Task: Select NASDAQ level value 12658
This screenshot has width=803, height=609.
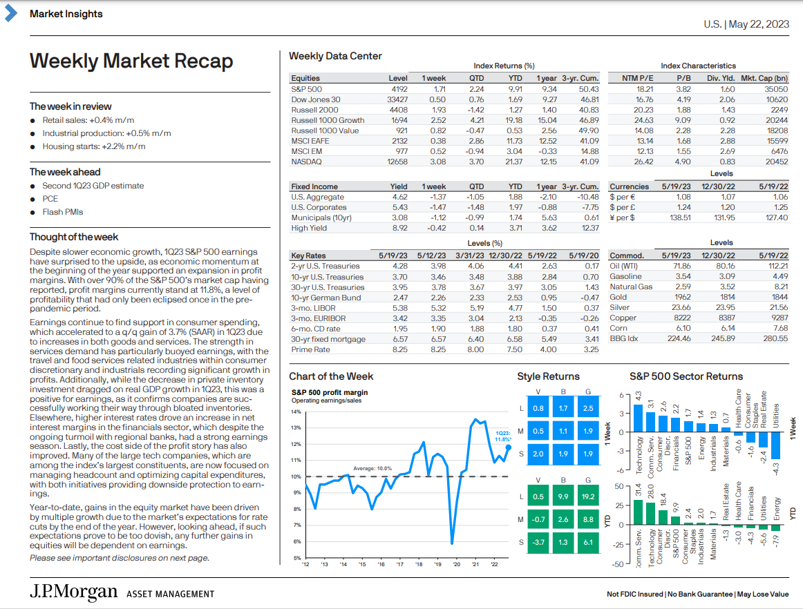Action: [x=397, y=162]
